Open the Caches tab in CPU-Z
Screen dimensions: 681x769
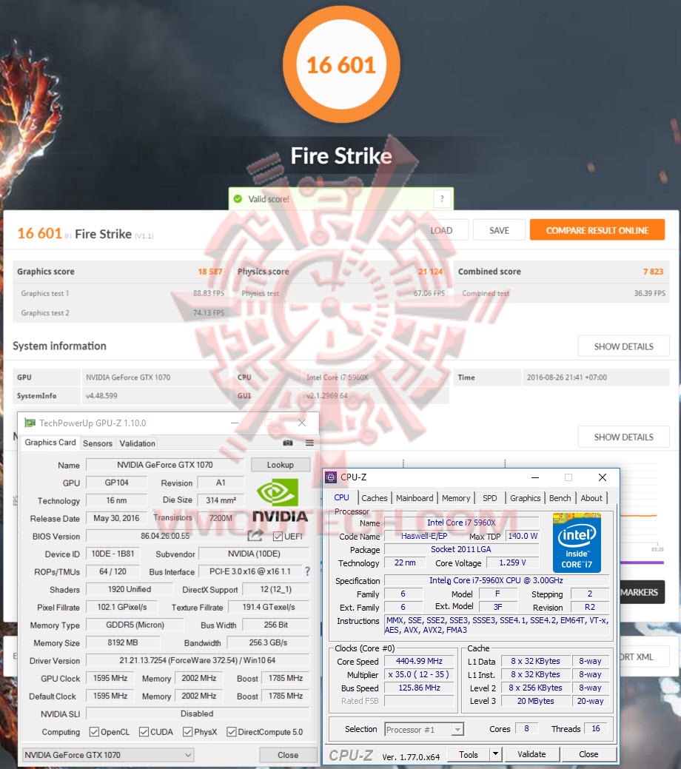click(375, 498)
